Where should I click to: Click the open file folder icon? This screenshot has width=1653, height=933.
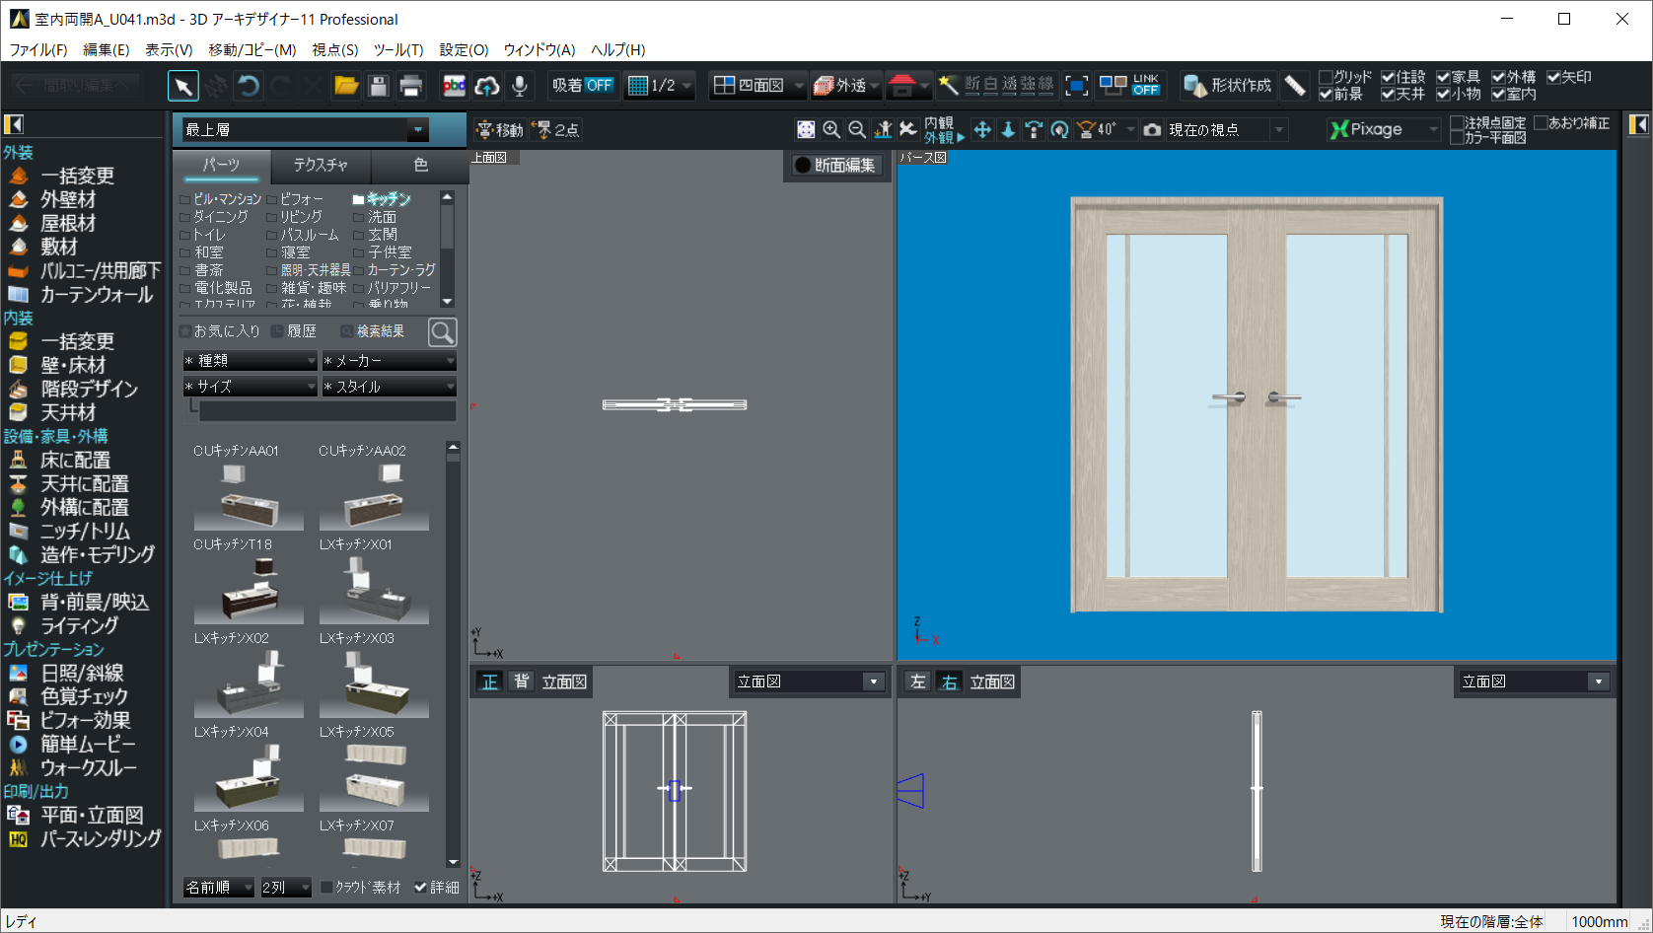(346, 86)
